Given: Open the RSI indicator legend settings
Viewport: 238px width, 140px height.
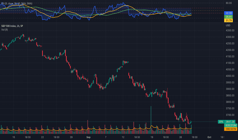Looking at the screenshot, I should click(17, 3).
